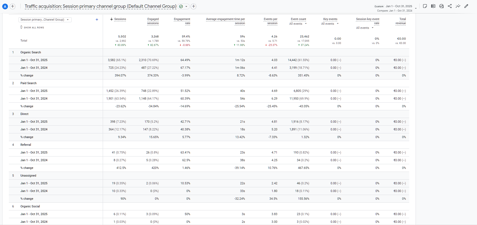
Task: Select the Organic Search row label
Action: coord(31,52)
